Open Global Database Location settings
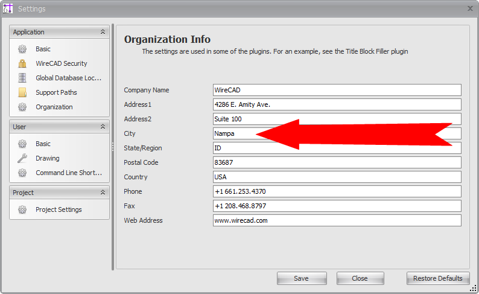 point(68,78)
